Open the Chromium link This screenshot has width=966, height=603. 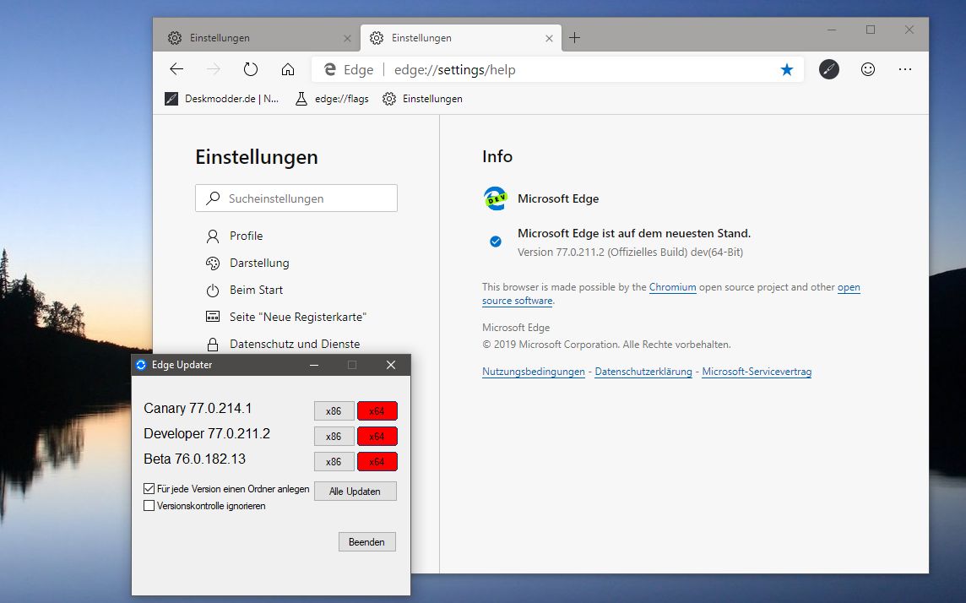[672, 287]
